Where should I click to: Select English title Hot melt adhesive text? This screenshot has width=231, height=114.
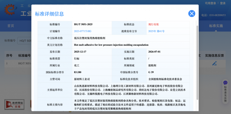111,45
